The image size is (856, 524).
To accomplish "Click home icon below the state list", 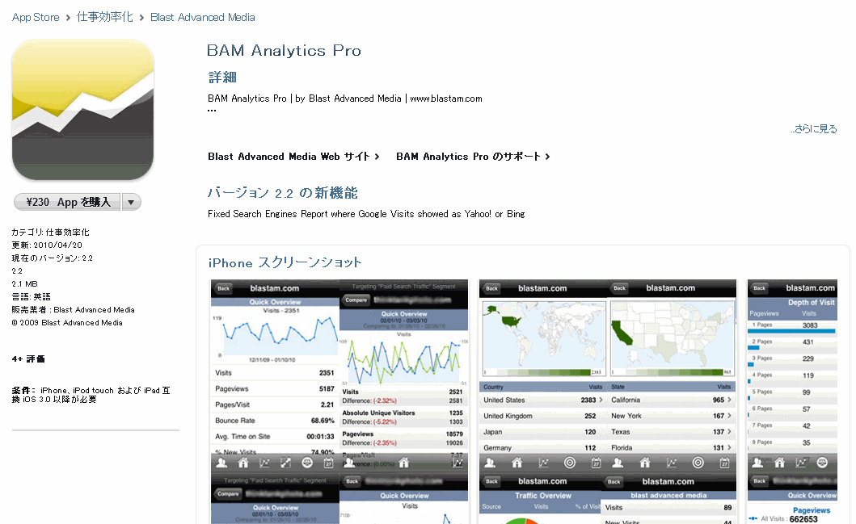I will (645, 463).
